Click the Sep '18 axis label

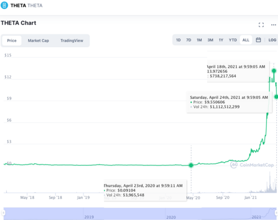(56, 198)
